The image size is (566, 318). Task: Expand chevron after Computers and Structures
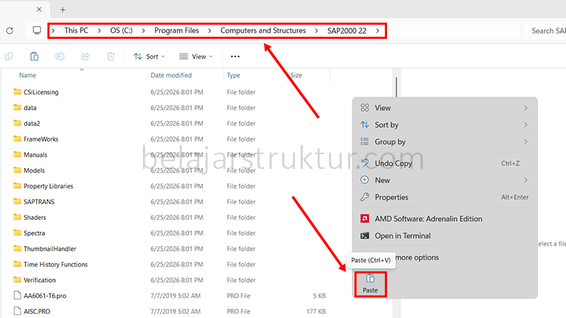point(316,30)
